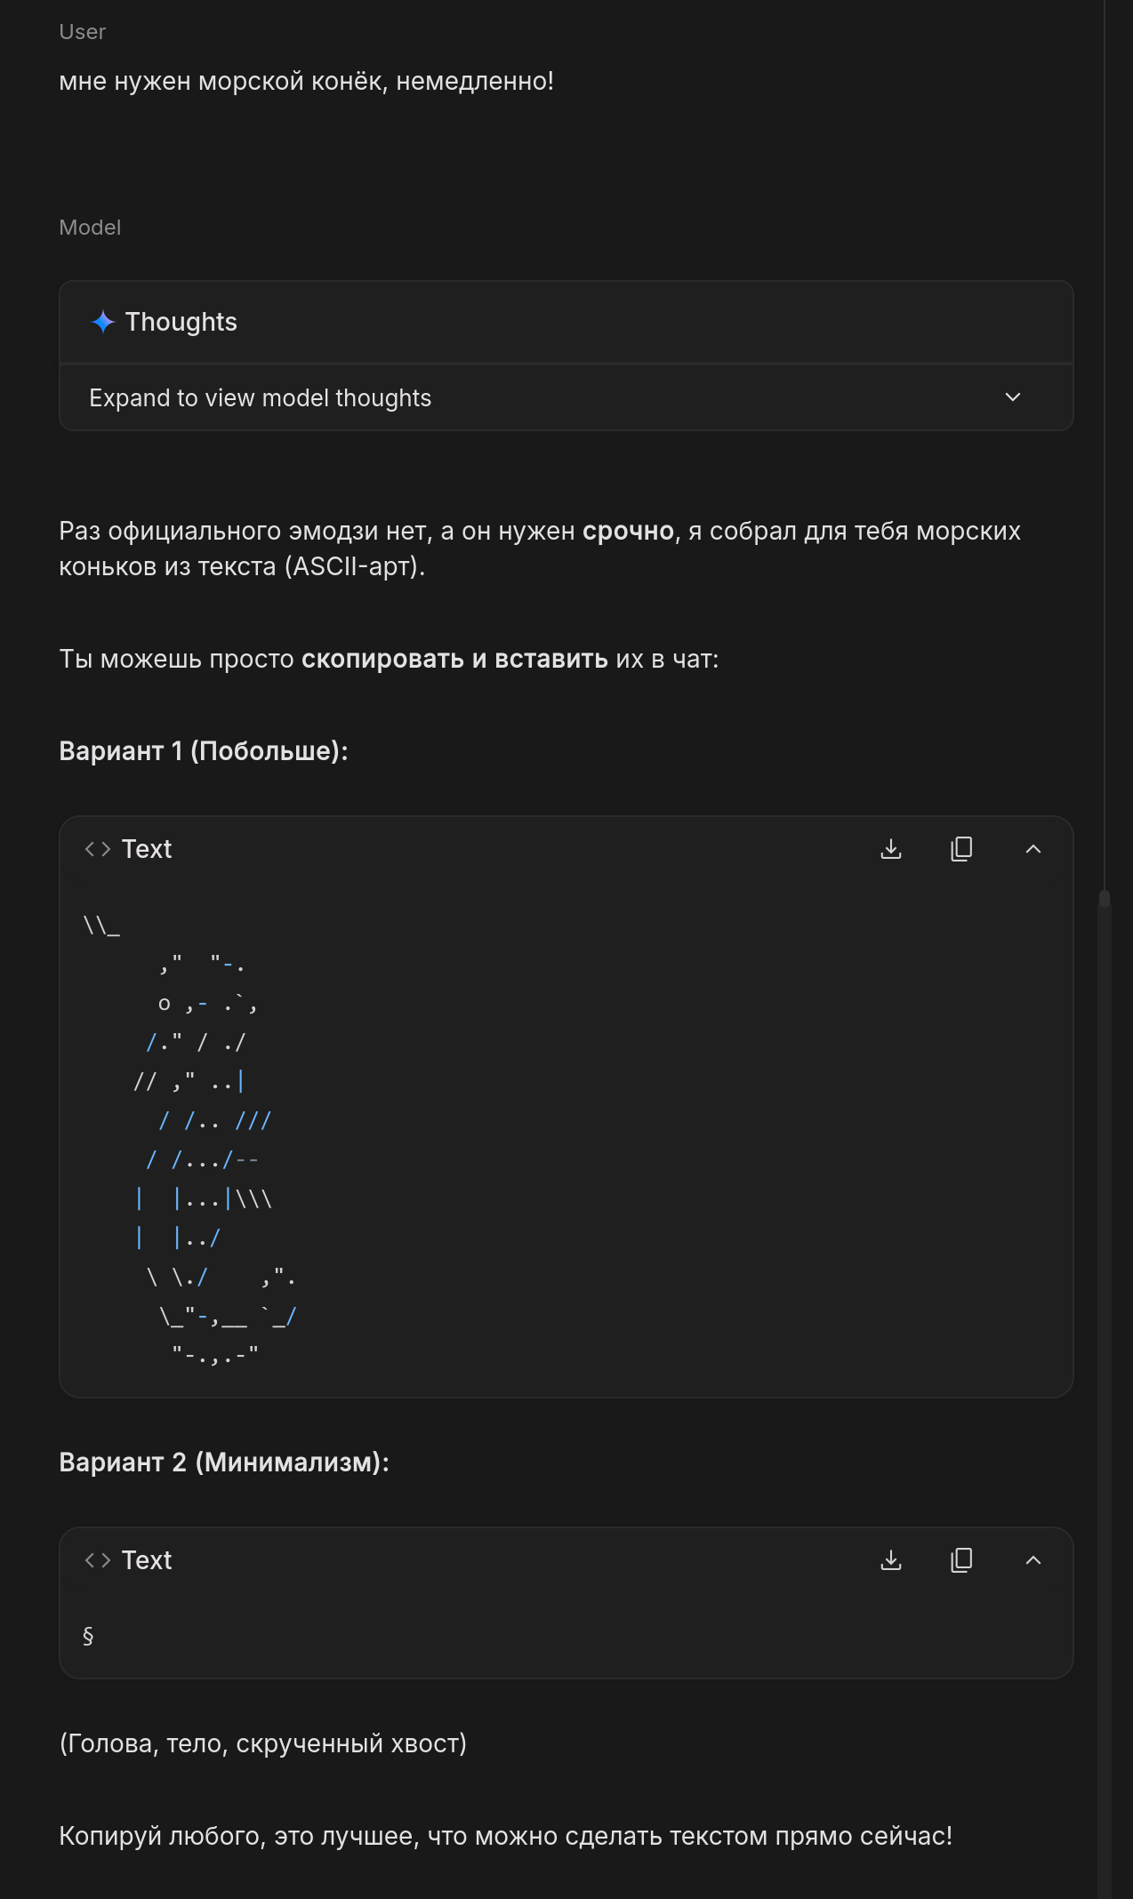Click the code brackets icon above the § symbol
Image resolution: width=1133 pixels, height=1899 pixels.
[98, 1560]
